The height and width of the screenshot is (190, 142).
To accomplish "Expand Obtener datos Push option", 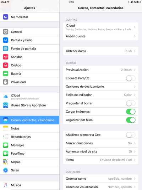I will (100, 51).
